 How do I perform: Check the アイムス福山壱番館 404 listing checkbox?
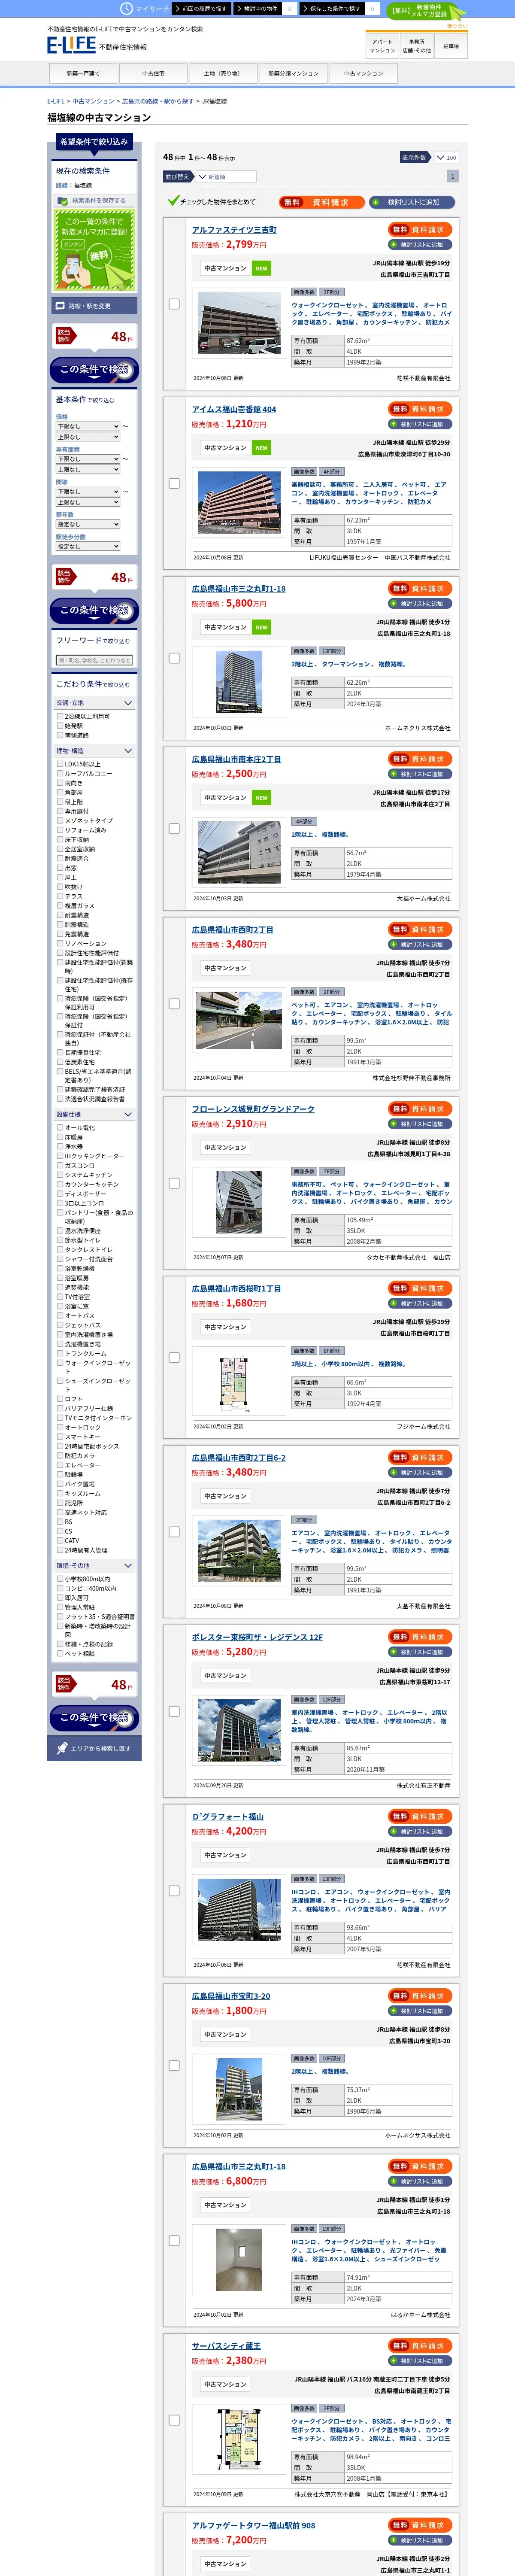click(x=174, y=483)
